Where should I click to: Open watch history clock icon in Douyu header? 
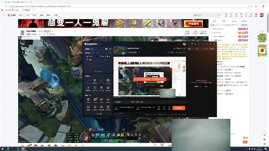tap(226, 15)
